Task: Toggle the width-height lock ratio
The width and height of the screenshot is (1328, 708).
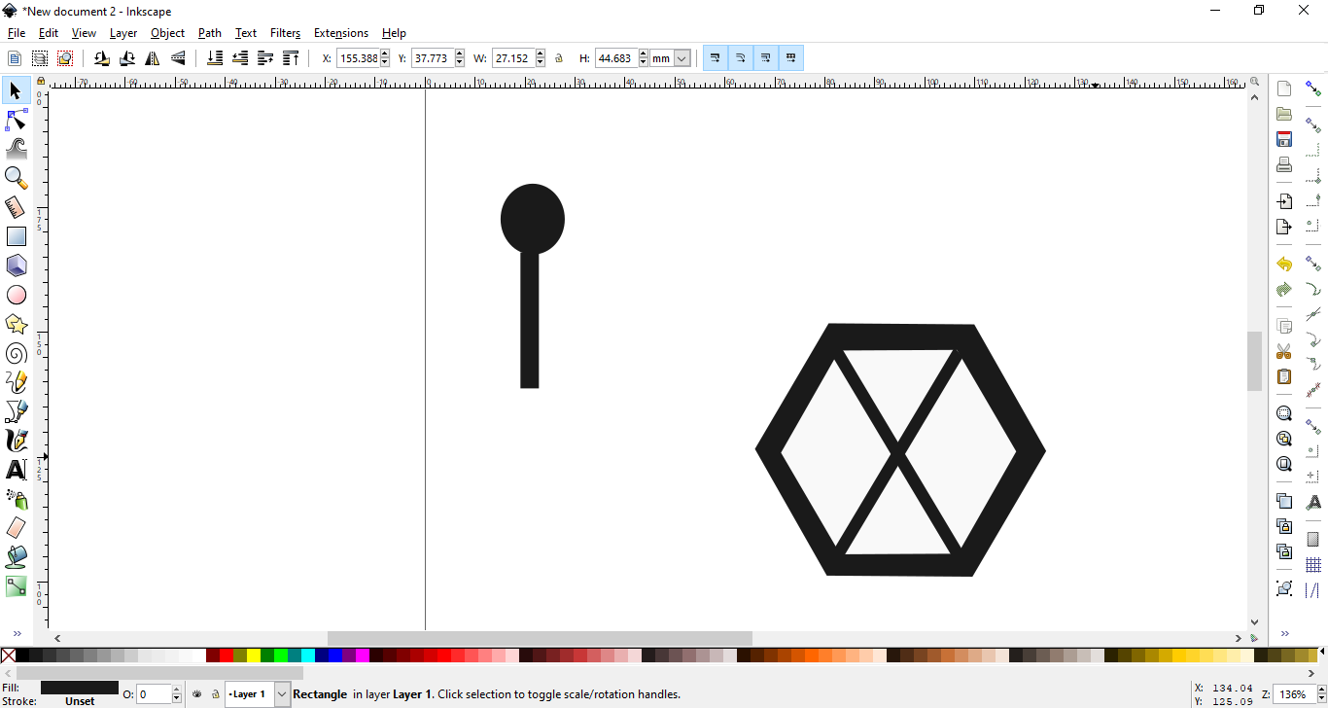Action: point(559,57)
